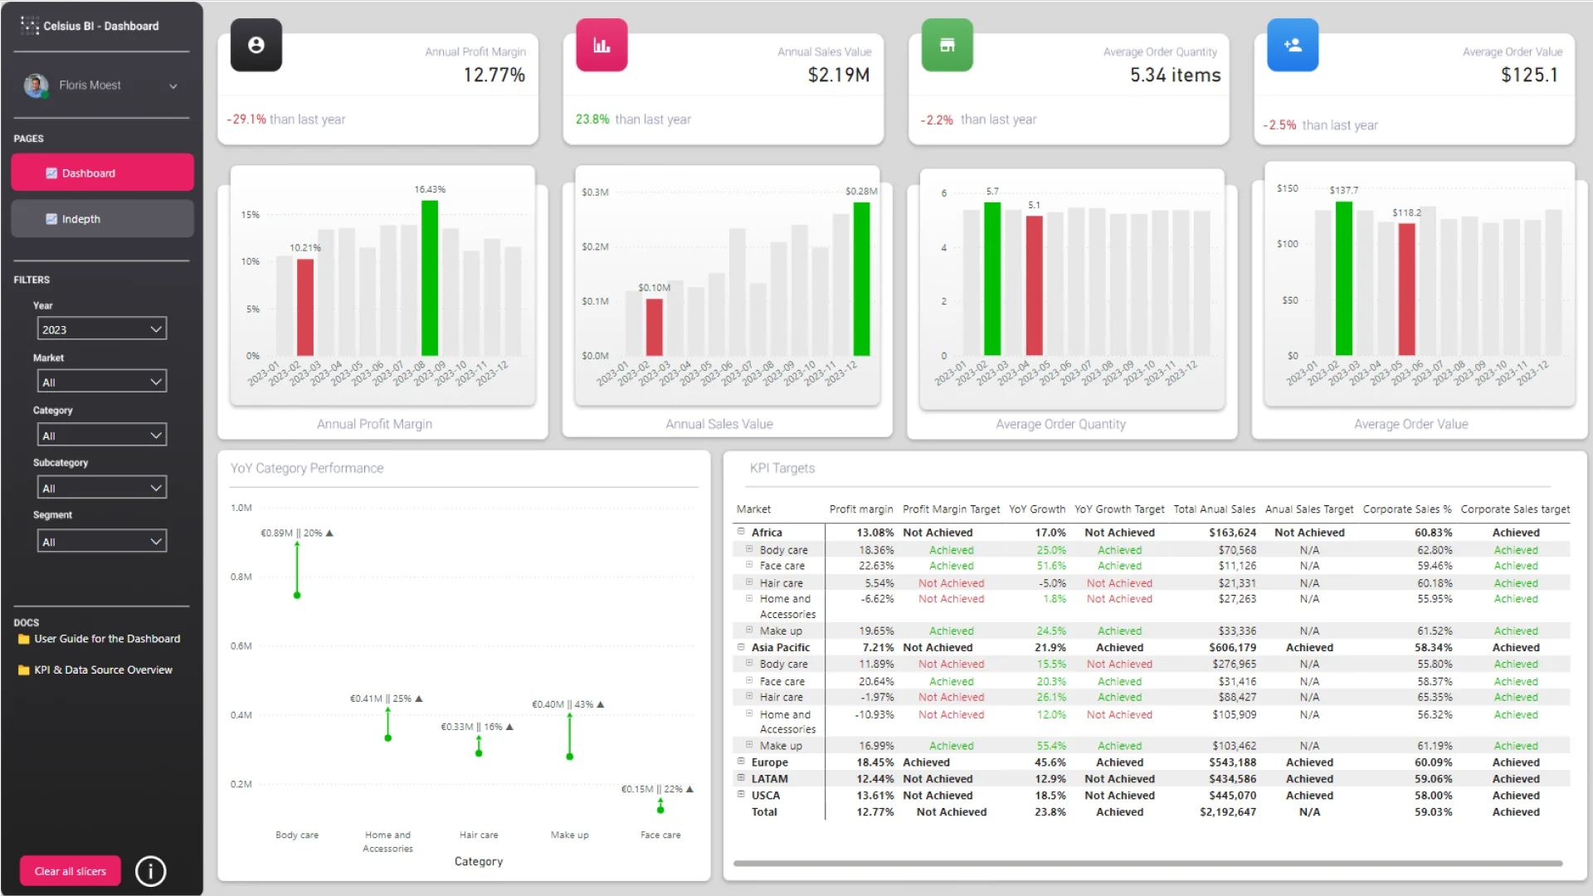Open the Dashboard page

(x=102, y=173)
